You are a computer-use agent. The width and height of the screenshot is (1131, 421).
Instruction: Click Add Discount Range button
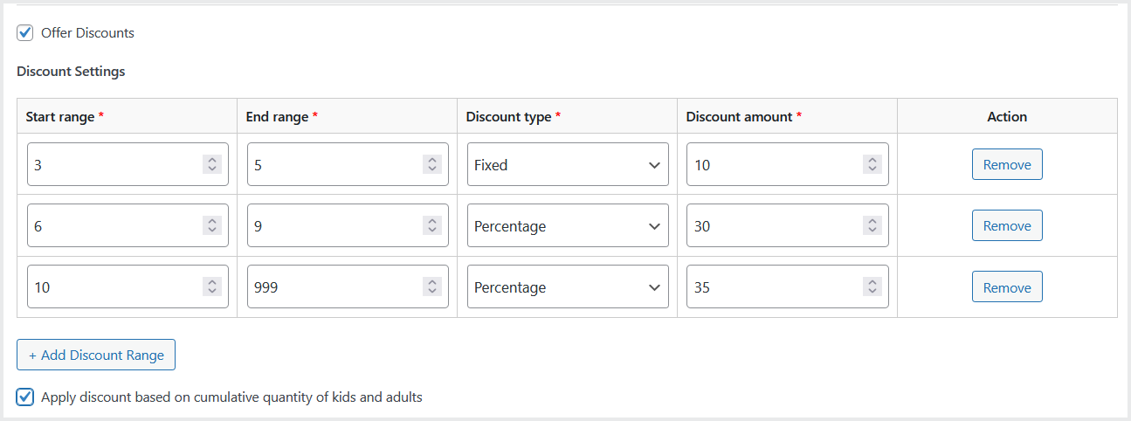pos(96,355)
